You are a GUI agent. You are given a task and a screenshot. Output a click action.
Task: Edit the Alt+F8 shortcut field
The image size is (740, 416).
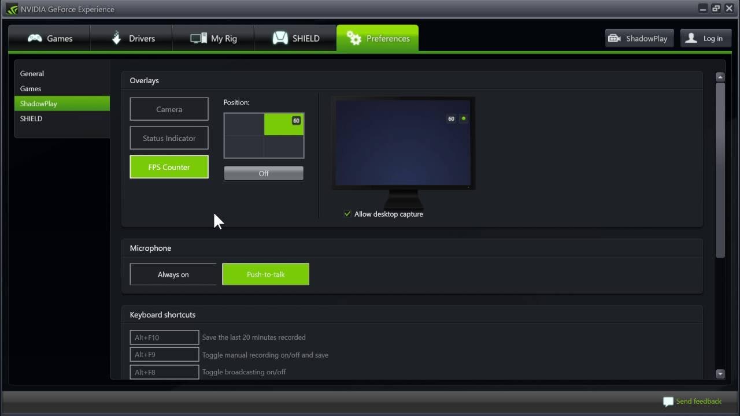click(x=164, y=372)
